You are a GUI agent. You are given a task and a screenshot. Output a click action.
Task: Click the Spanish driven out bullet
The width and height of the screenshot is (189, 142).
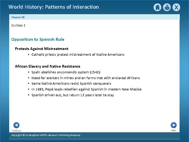(72, 95)
